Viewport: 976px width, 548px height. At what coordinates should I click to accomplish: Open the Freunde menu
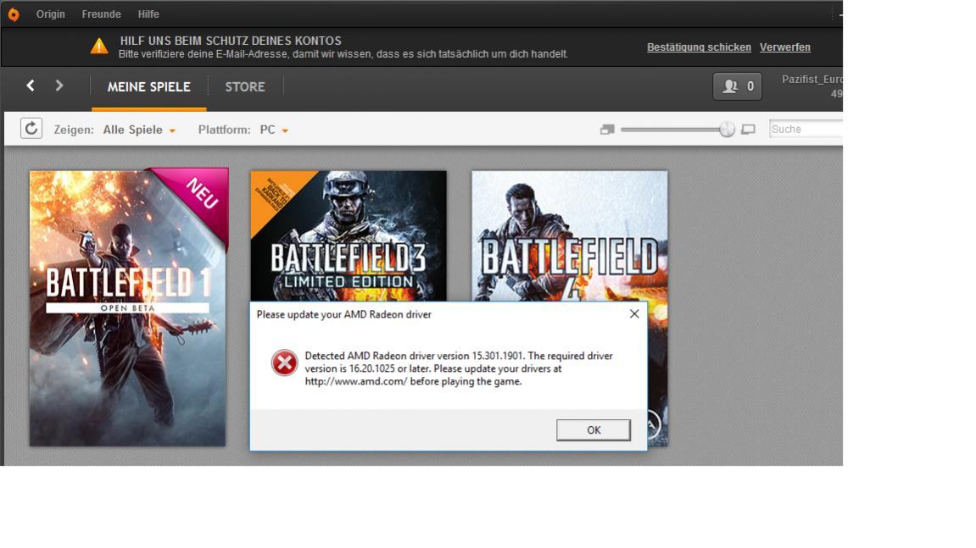point(102,14)
